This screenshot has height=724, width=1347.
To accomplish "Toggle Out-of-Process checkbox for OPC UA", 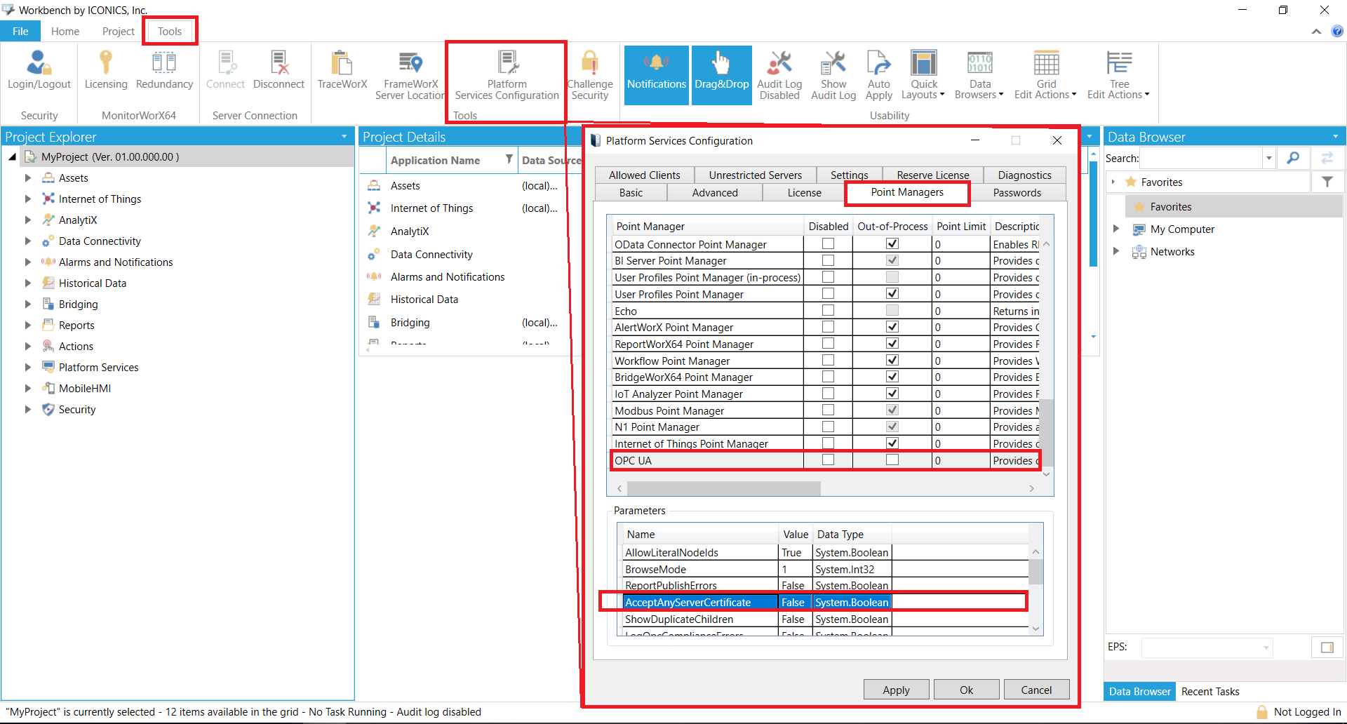I will (892, 460).
